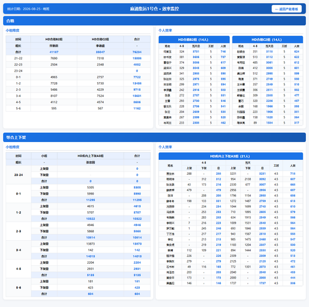The image size is (309, 307).
Task: Click the black 5868 cell in shelving table
Action: pyautogui.click(x=90, y=231)
